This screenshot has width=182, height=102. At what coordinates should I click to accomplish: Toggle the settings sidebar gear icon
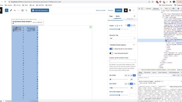(126, 10)
